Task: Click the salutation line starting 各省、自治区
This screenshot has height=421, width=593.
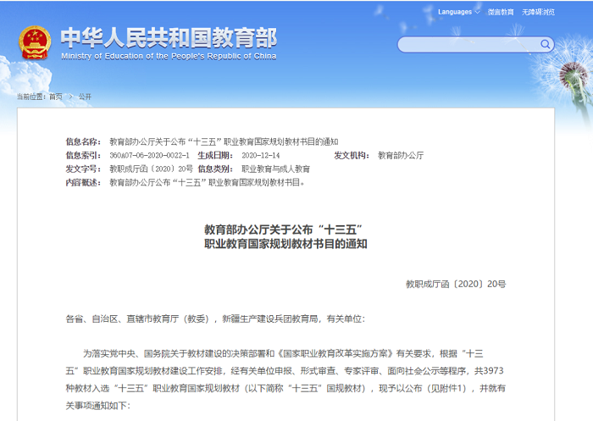Action: [x=214, y=319]
